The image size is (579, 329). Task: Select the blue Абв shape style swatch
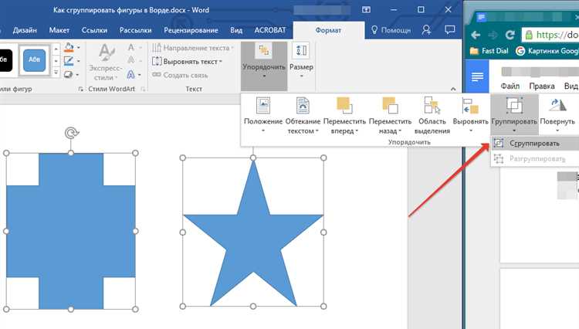34,60
